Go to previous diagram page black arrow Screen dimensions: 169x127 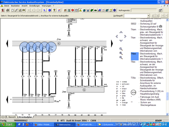[7, 44]
